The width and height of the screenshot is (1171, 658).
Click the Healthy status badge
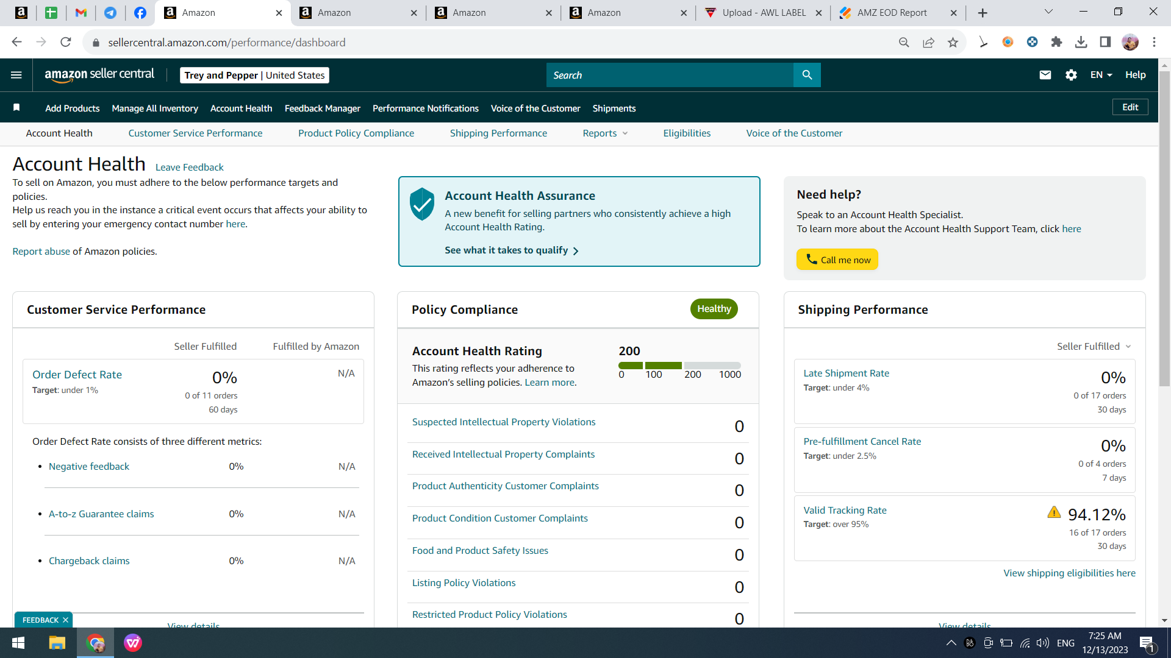click(714, 309)
